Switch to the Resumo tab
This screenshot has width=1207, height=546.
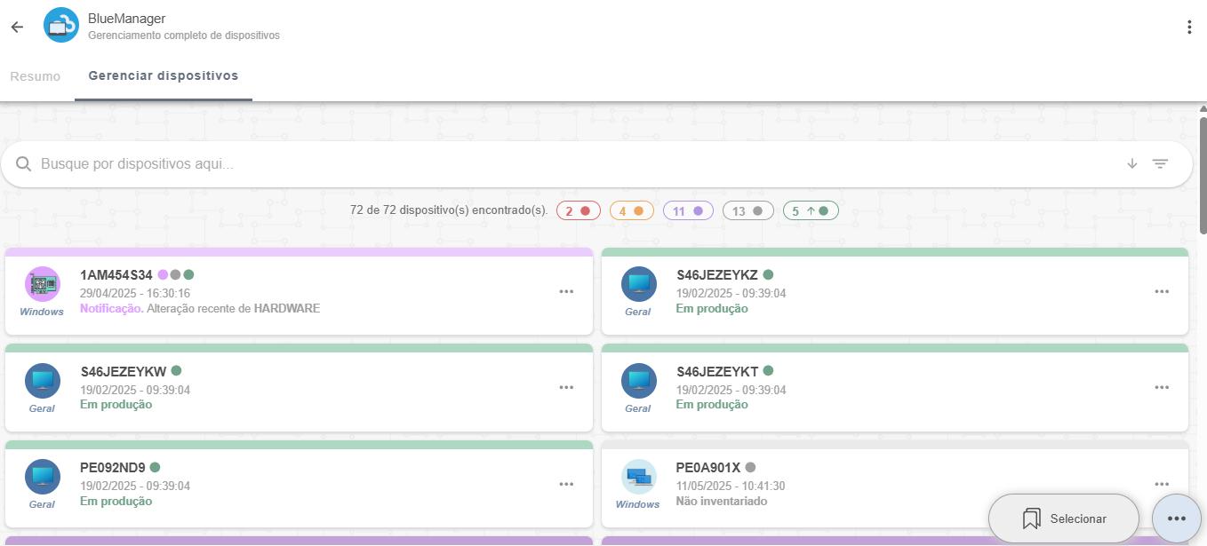click(x=36, y=76)
